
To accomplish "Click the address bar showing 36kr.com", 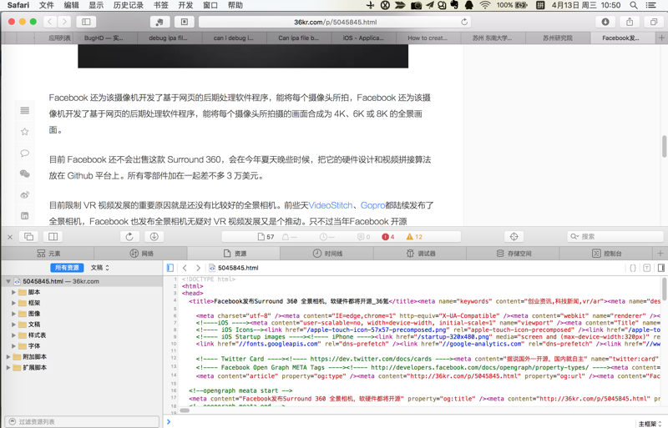I will point(335,22).
